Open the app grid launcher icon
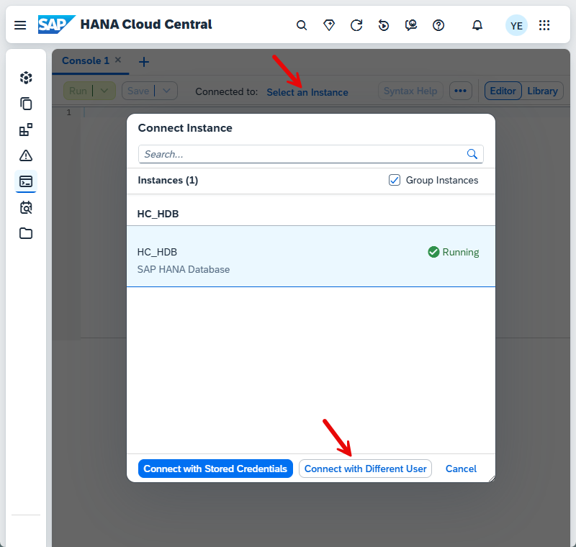The image size is (576, 547). (x=544, y=25)
